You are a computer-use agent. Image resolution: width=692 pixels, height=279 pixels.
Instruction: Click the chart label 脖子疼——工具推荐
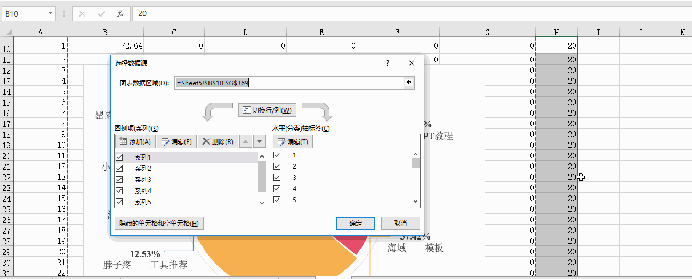click(145, 265)
